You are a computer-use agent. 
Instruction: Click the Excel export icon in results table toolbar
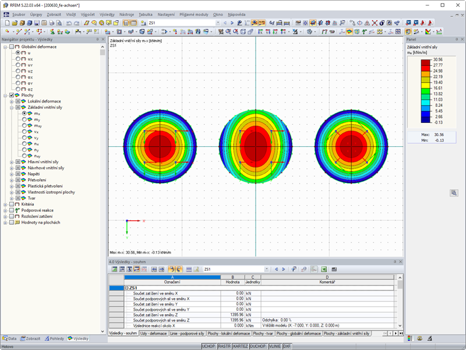324,270
